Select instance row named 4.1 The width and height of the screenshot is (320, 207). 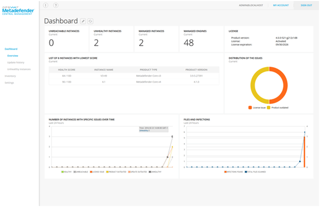pos(134,82)
